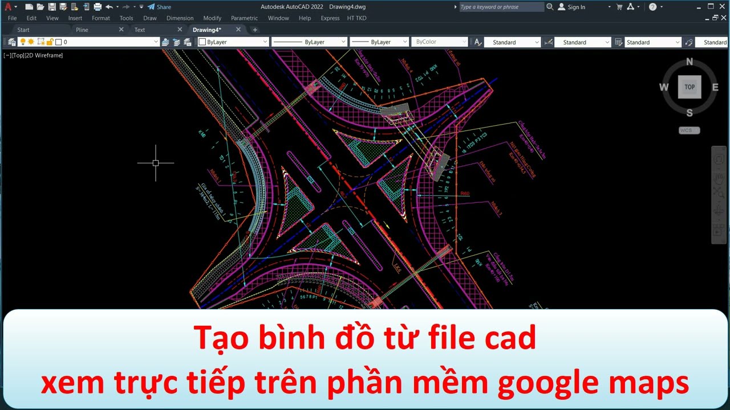This screenshot has width=730, height=410.
Task: Click the Zoom Extents navigation bar icon
Action: (x=720, y=194)
